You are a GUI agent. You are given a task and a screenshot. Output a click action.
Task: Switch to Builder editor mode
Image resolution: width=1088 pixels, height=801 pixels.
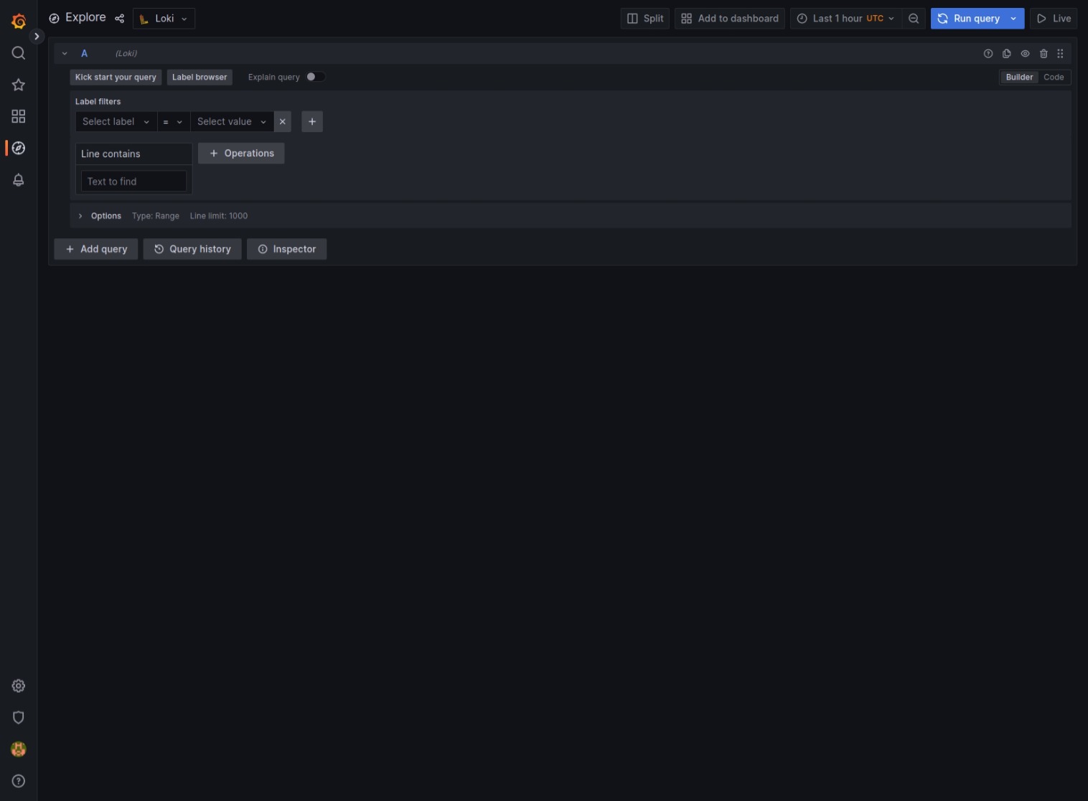pyautogui.click(x=1019, y=77)
